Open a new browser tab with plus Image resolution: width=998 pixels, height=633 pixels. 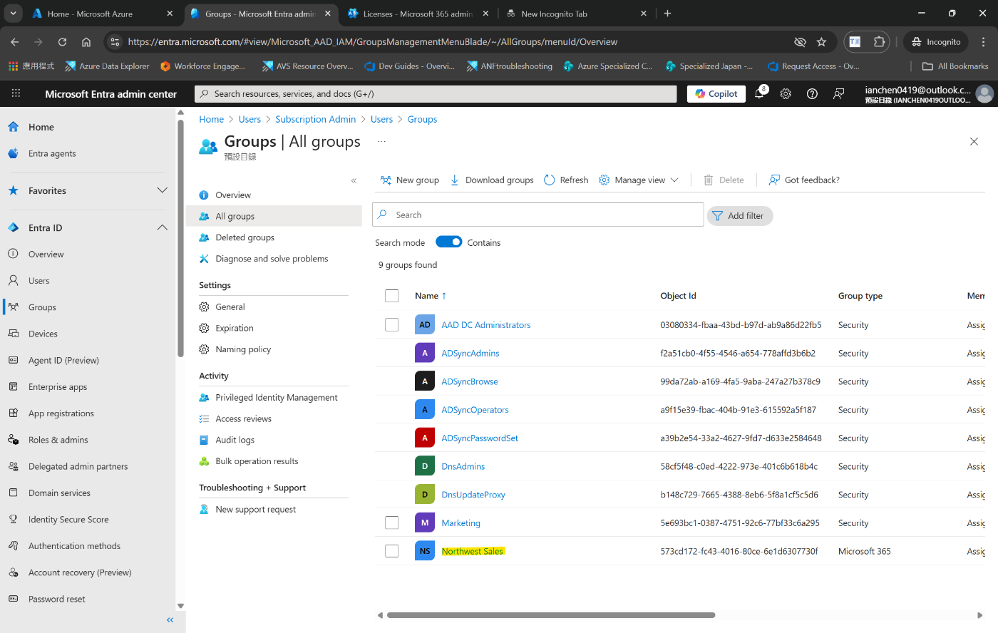[x=667, y=13]
